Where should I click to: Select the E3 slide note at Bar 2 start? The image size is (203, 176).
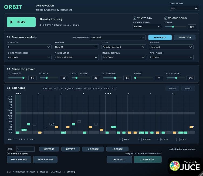point(114,127)
